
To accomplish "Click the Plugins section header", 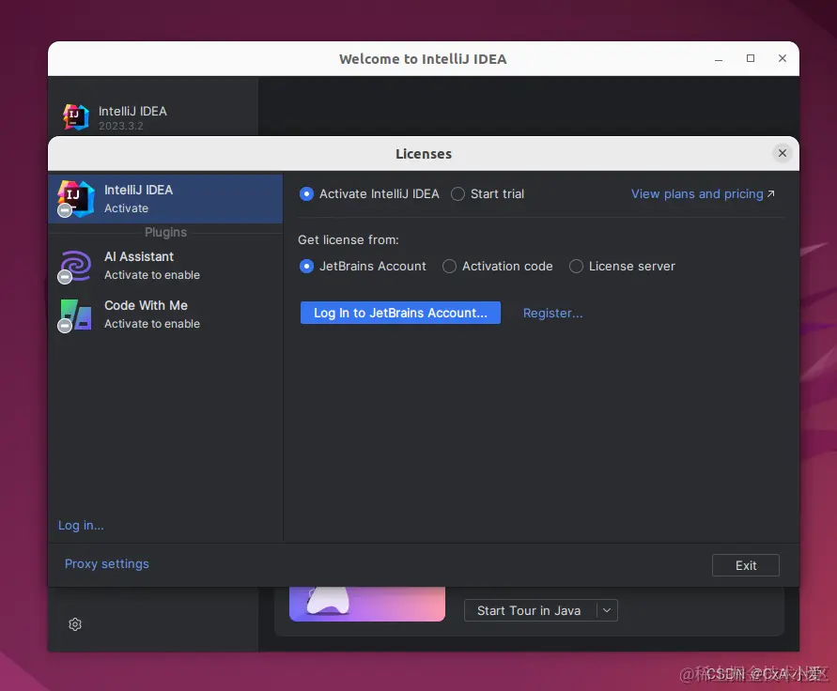I will pyautogui.click(x=165, y=232).
